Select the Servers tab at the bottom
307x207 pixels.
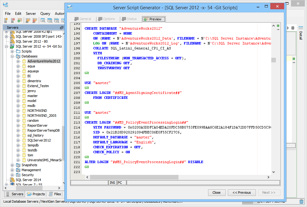pos(15,194)
